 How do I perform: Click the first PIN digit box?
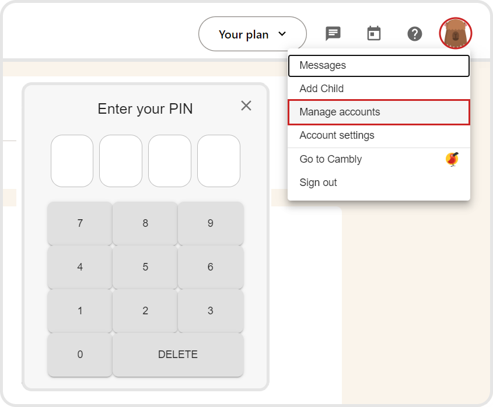(72, 161)
